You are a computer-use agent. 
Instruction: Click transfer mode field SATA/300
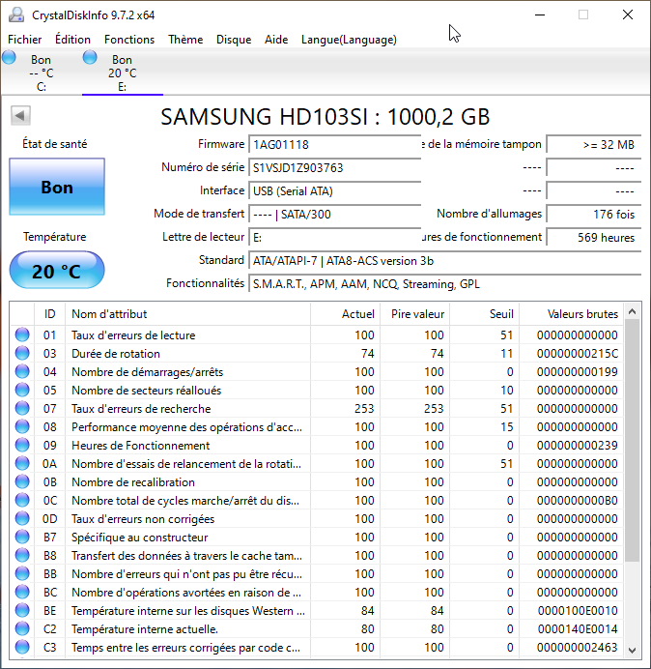click(334, 215)
